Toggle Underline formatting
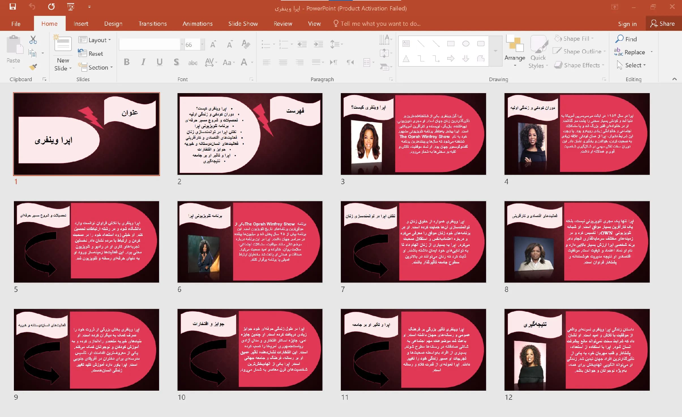 point(159,62)
